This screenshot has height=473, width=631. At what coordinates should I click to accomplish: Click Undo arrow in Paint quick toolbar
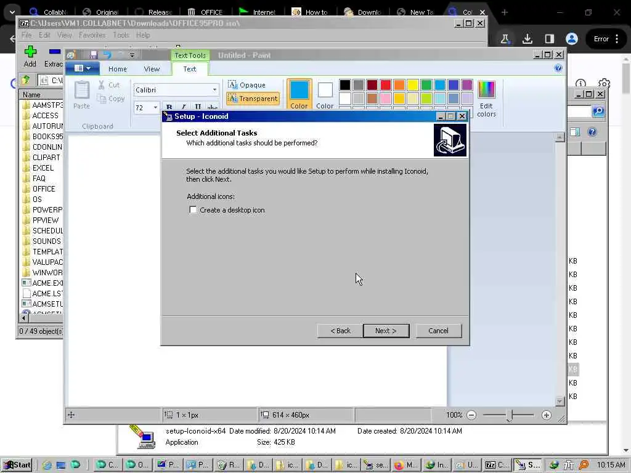pyautogui.click(x=107, y=55)
